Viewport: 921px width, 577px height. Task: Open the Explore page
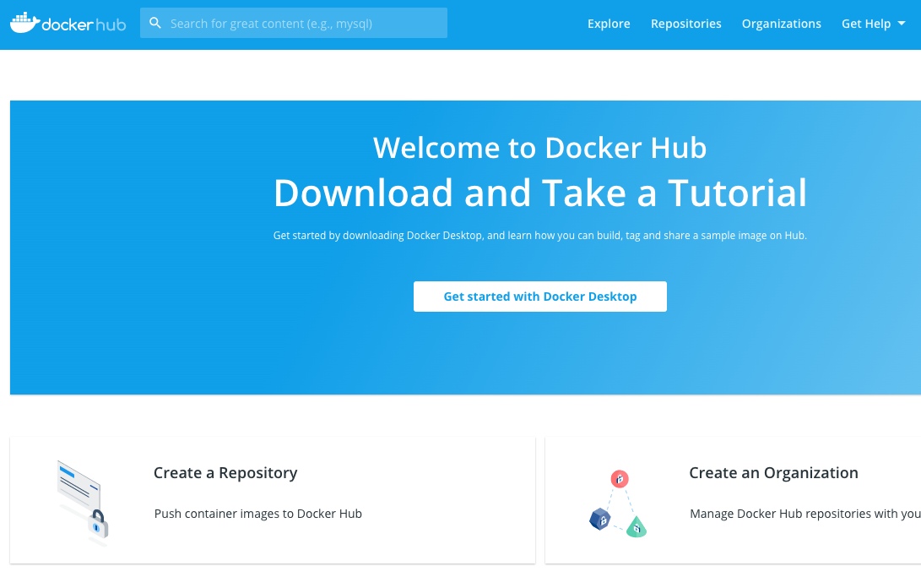[609, 24]
